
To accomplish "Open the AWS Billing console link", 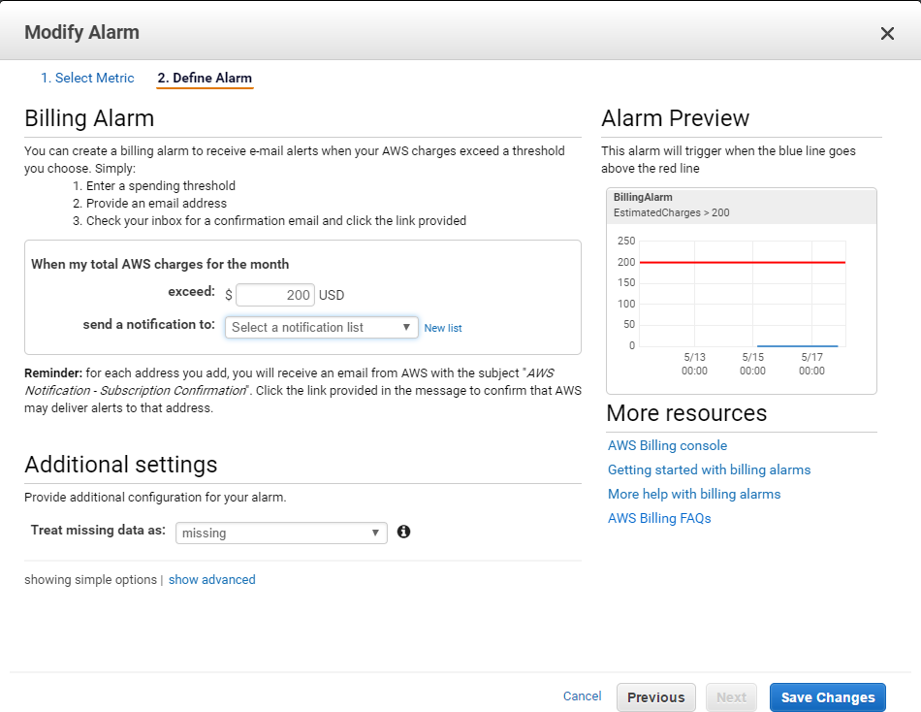I will [x=667, y=445].
